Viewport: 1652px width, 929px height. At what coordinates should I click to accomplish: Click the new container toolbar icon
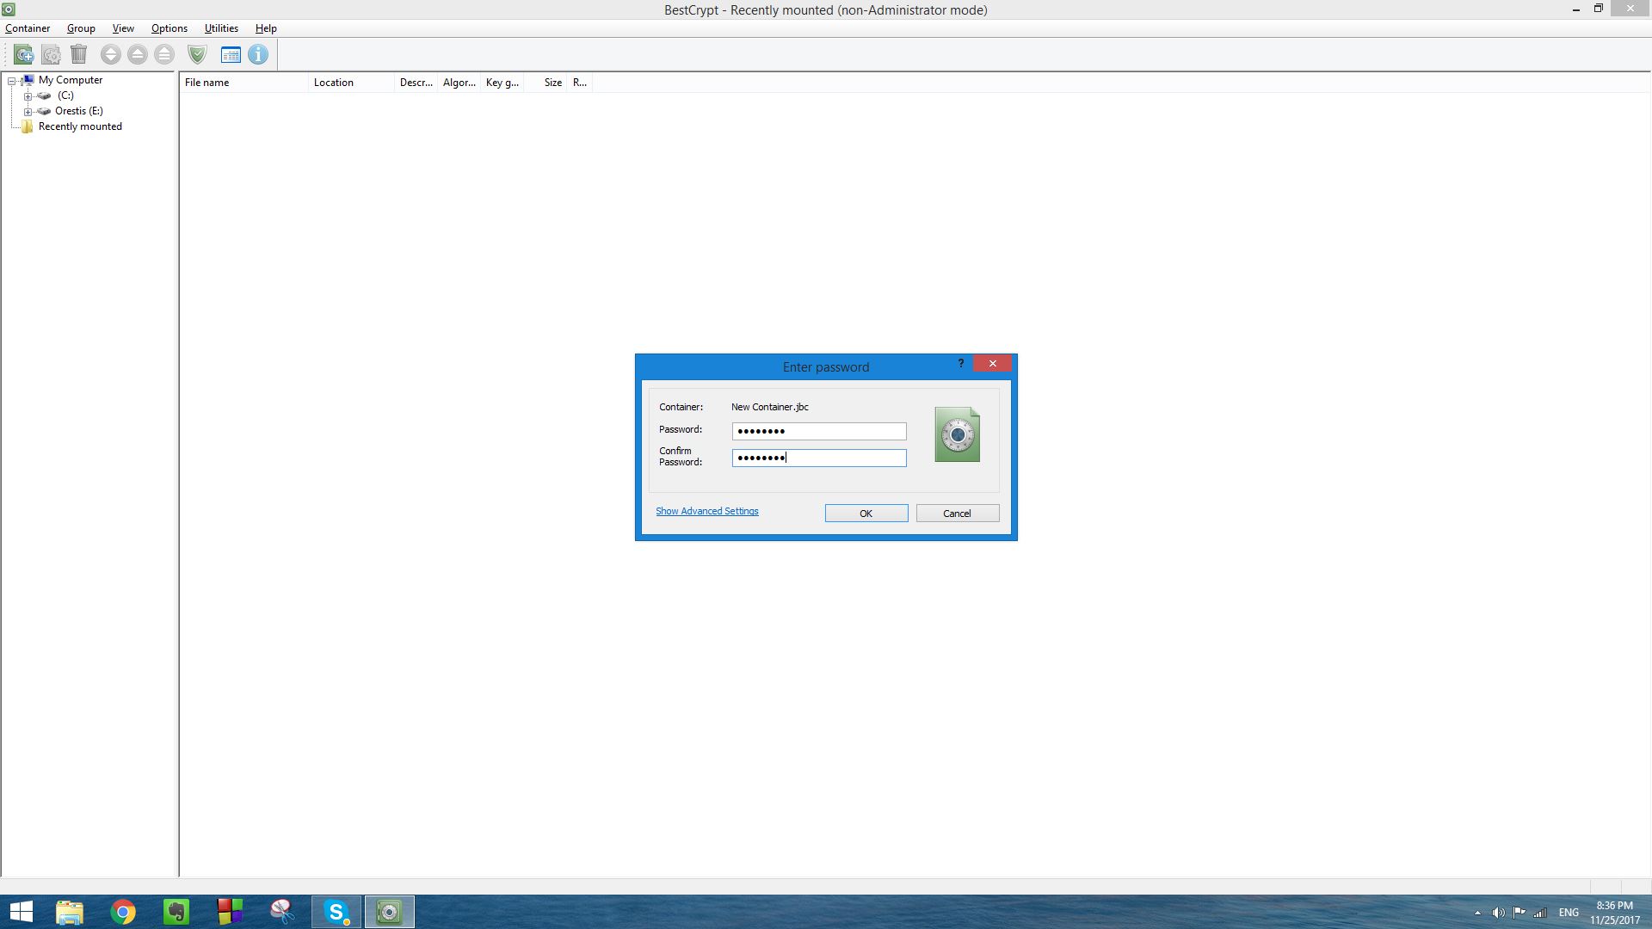click(24, 54)
